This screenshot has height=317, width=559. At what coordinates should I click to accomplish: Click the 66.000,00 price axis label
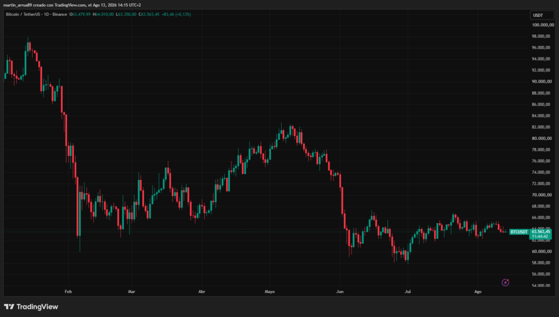[541, 218]
